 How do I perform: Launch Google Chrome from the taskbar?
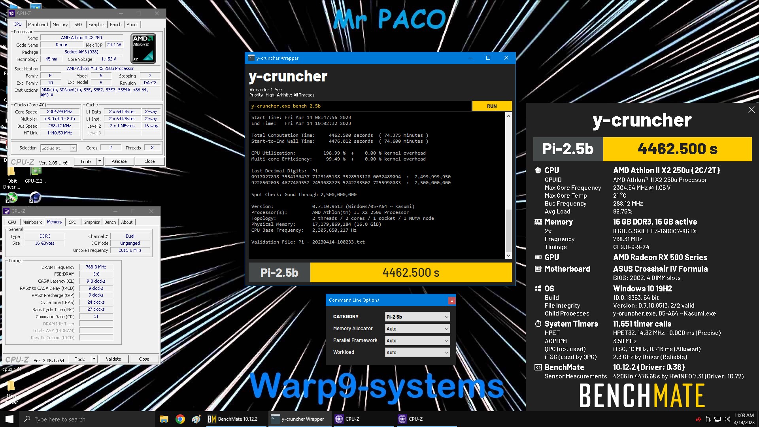point(180,419)
